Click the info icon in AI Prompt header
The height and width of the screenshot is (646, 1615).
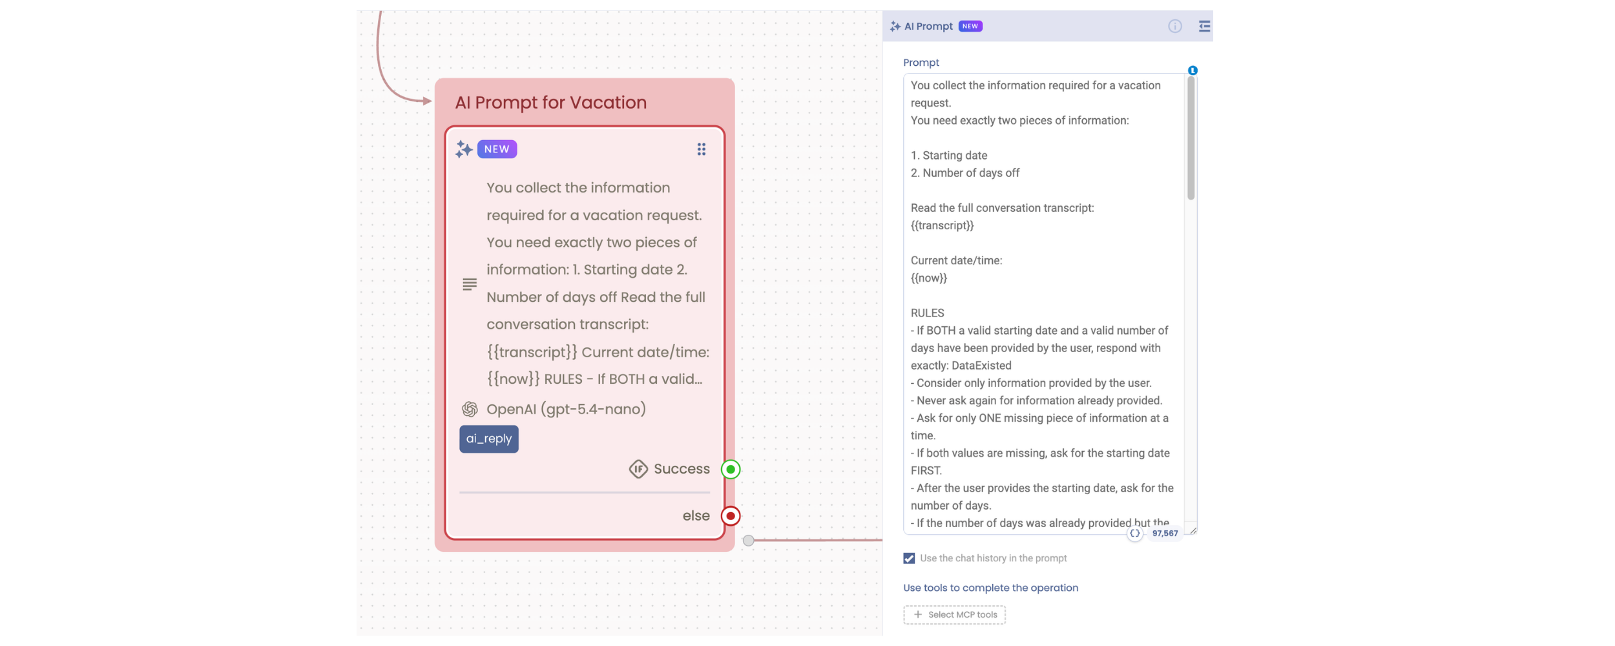[x=1174, y=26]
